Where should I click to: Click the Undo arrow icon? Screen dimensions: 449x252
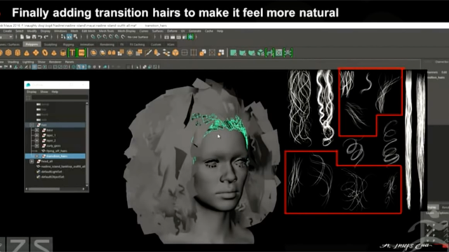(40, 37)
